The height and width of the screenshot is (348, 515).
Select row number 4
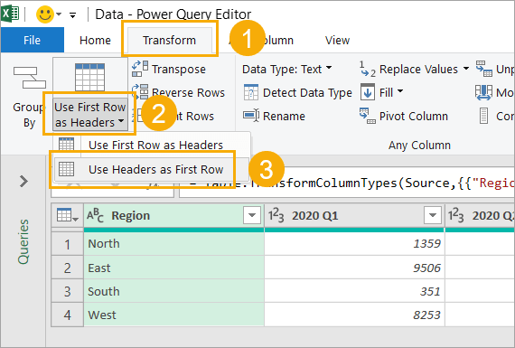(67, 315)
